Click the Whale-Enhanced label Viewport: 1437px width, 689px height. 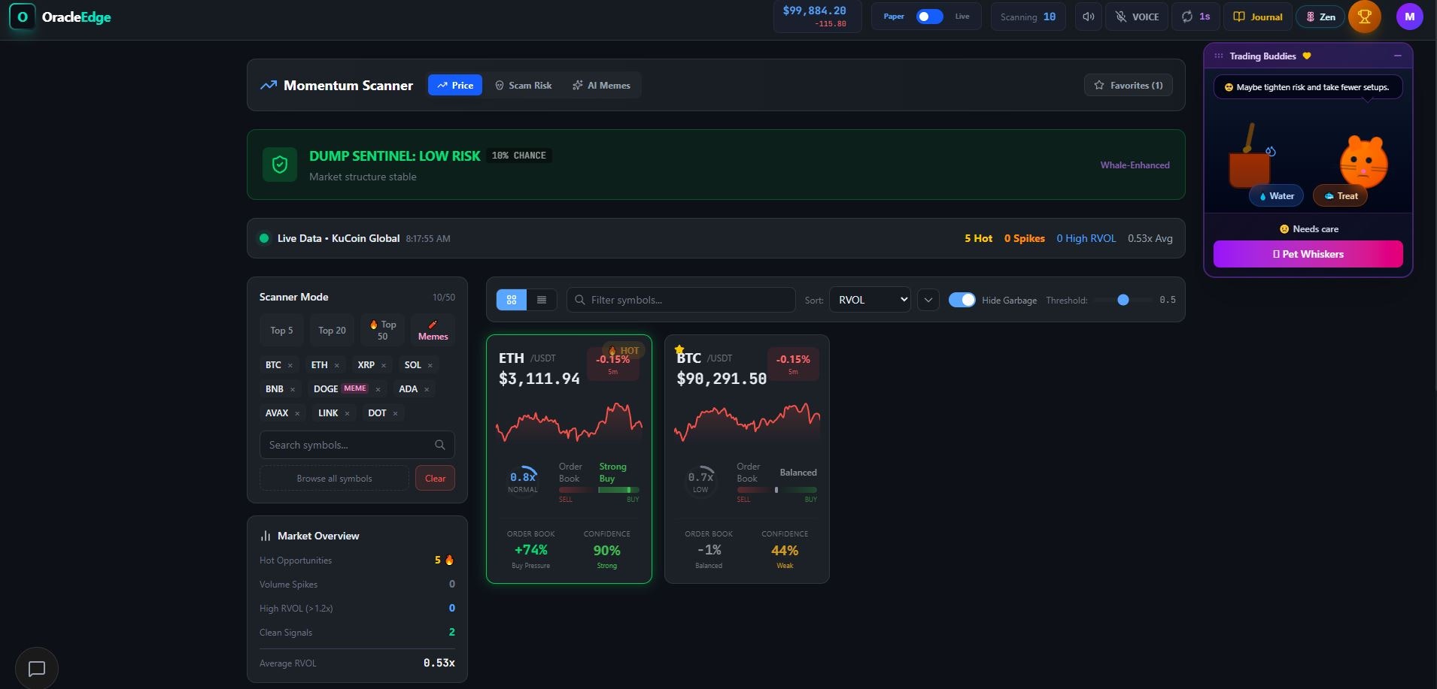[x=1135, y=165]
